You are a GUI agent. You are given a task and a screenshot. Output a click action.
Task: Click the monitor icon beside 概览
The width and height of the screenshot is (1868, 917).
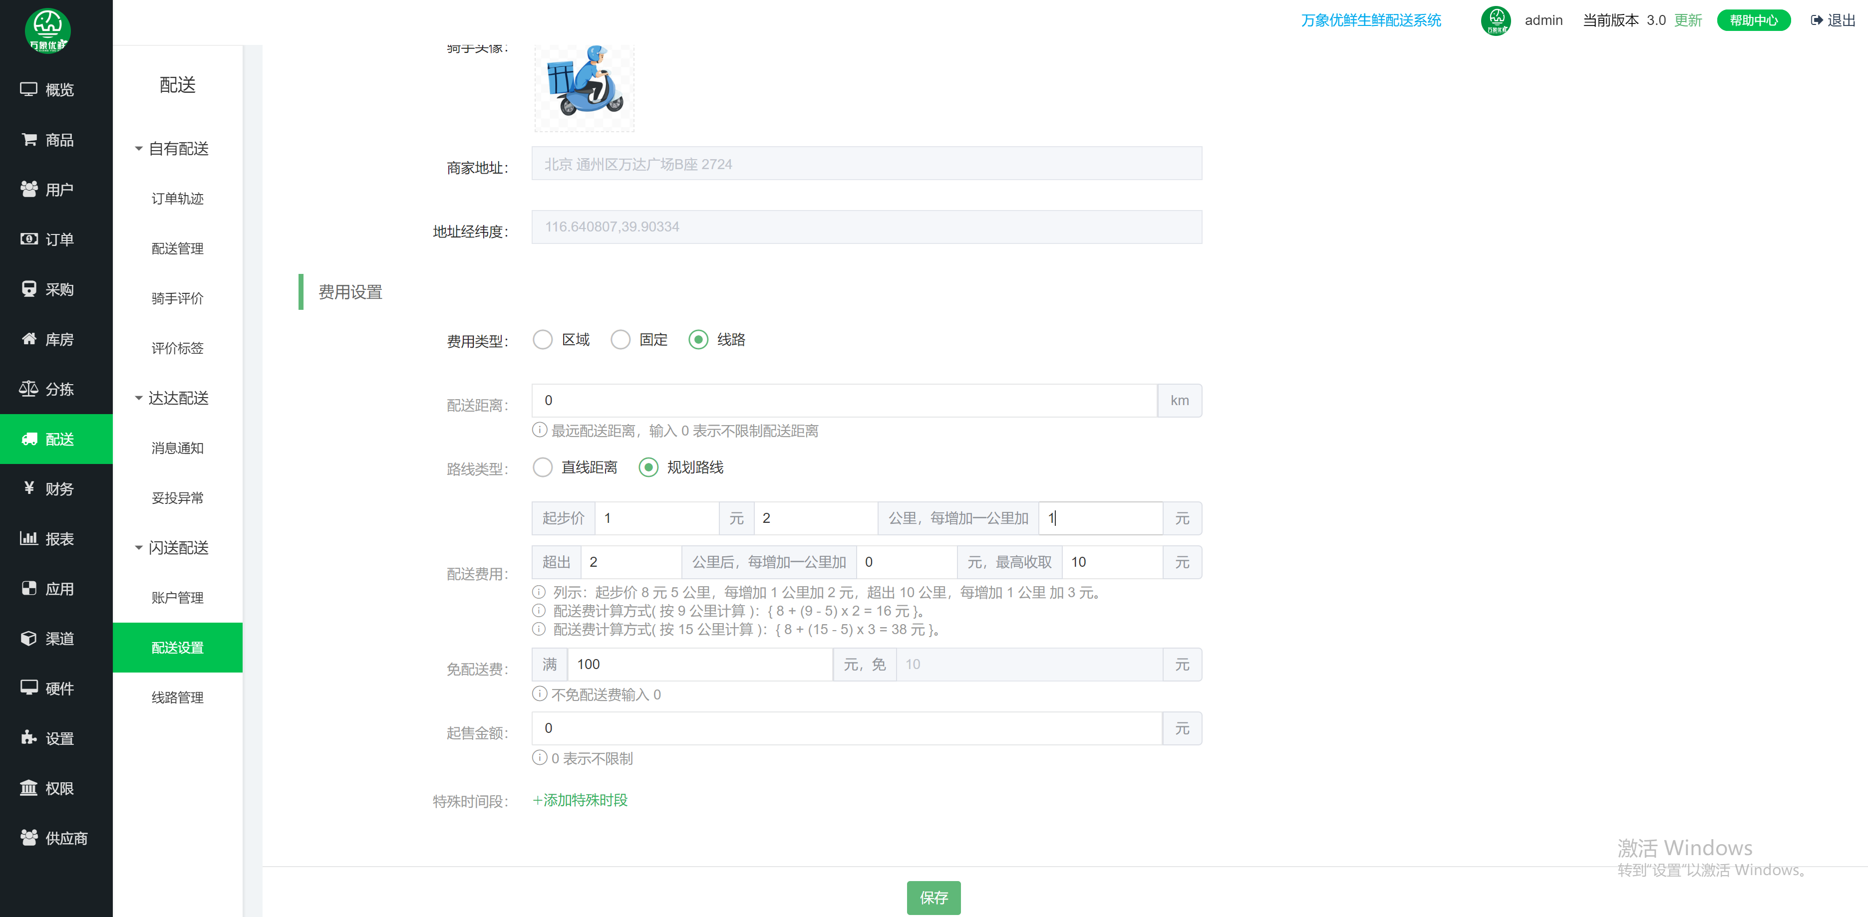(x=28, y=89)
